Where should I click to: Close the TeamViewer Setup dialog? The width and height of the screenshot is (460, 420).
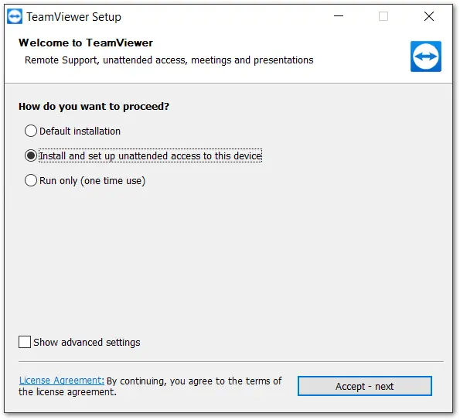tap(429, 16)
